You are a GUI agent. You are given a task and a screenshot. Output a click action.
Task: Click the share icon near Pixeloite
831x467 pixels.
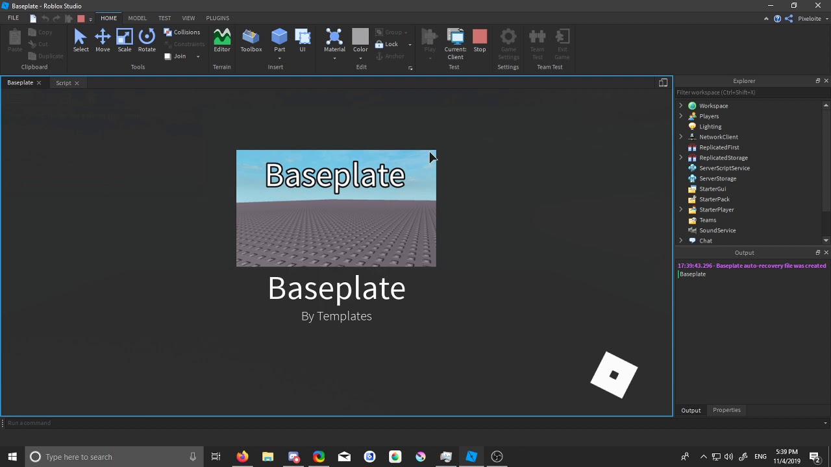click(789, 19)
